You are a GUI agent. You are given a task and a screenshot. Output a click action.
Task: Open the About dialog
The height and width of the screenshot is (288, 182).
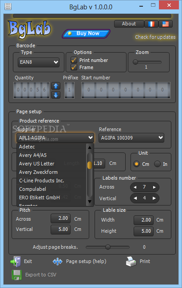pyautogui.click(x=129, y=24)
